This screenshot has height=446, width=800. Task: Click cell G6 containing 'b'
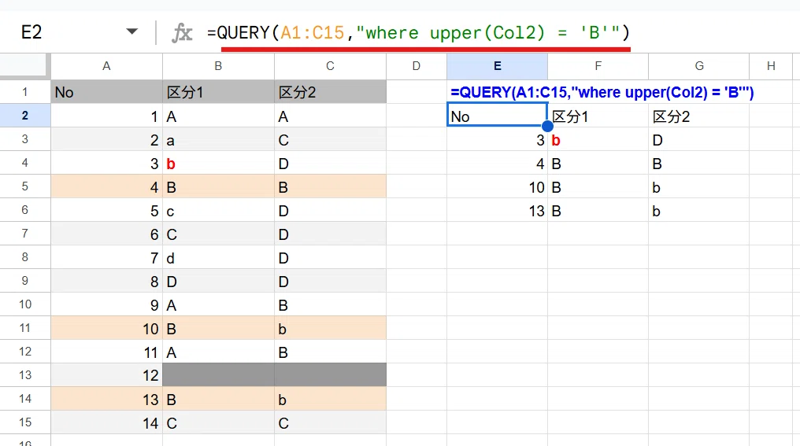699,210
